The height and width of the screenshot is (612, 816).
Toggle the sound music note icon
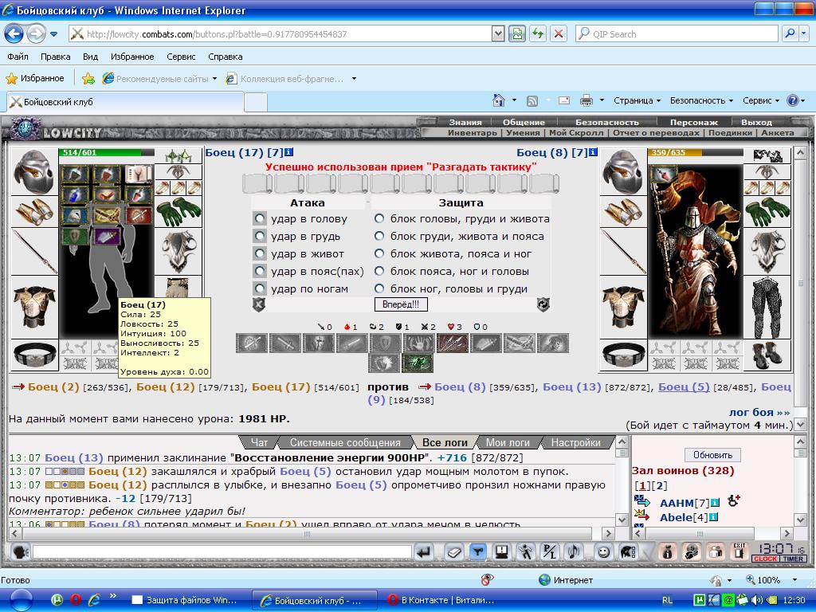(x=574, y=551)
